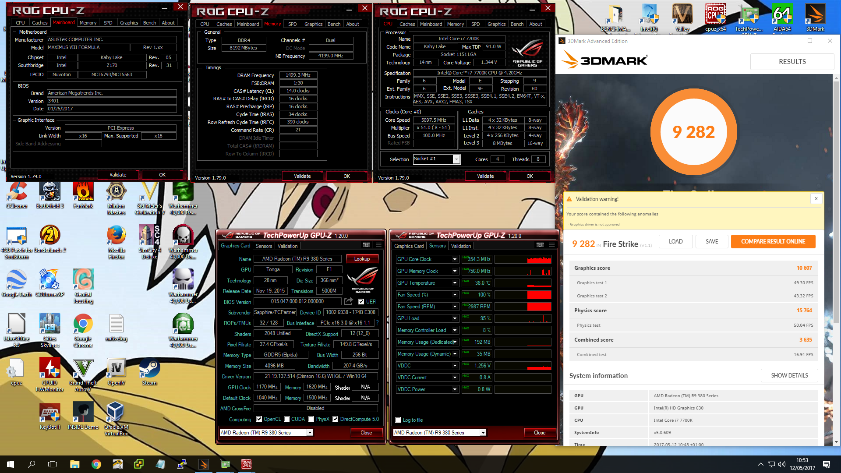841x473 pixels.
Task: Switch to Validation tab in right GPU-Z window
Action: pyautogui.click(x=461, y=246)
